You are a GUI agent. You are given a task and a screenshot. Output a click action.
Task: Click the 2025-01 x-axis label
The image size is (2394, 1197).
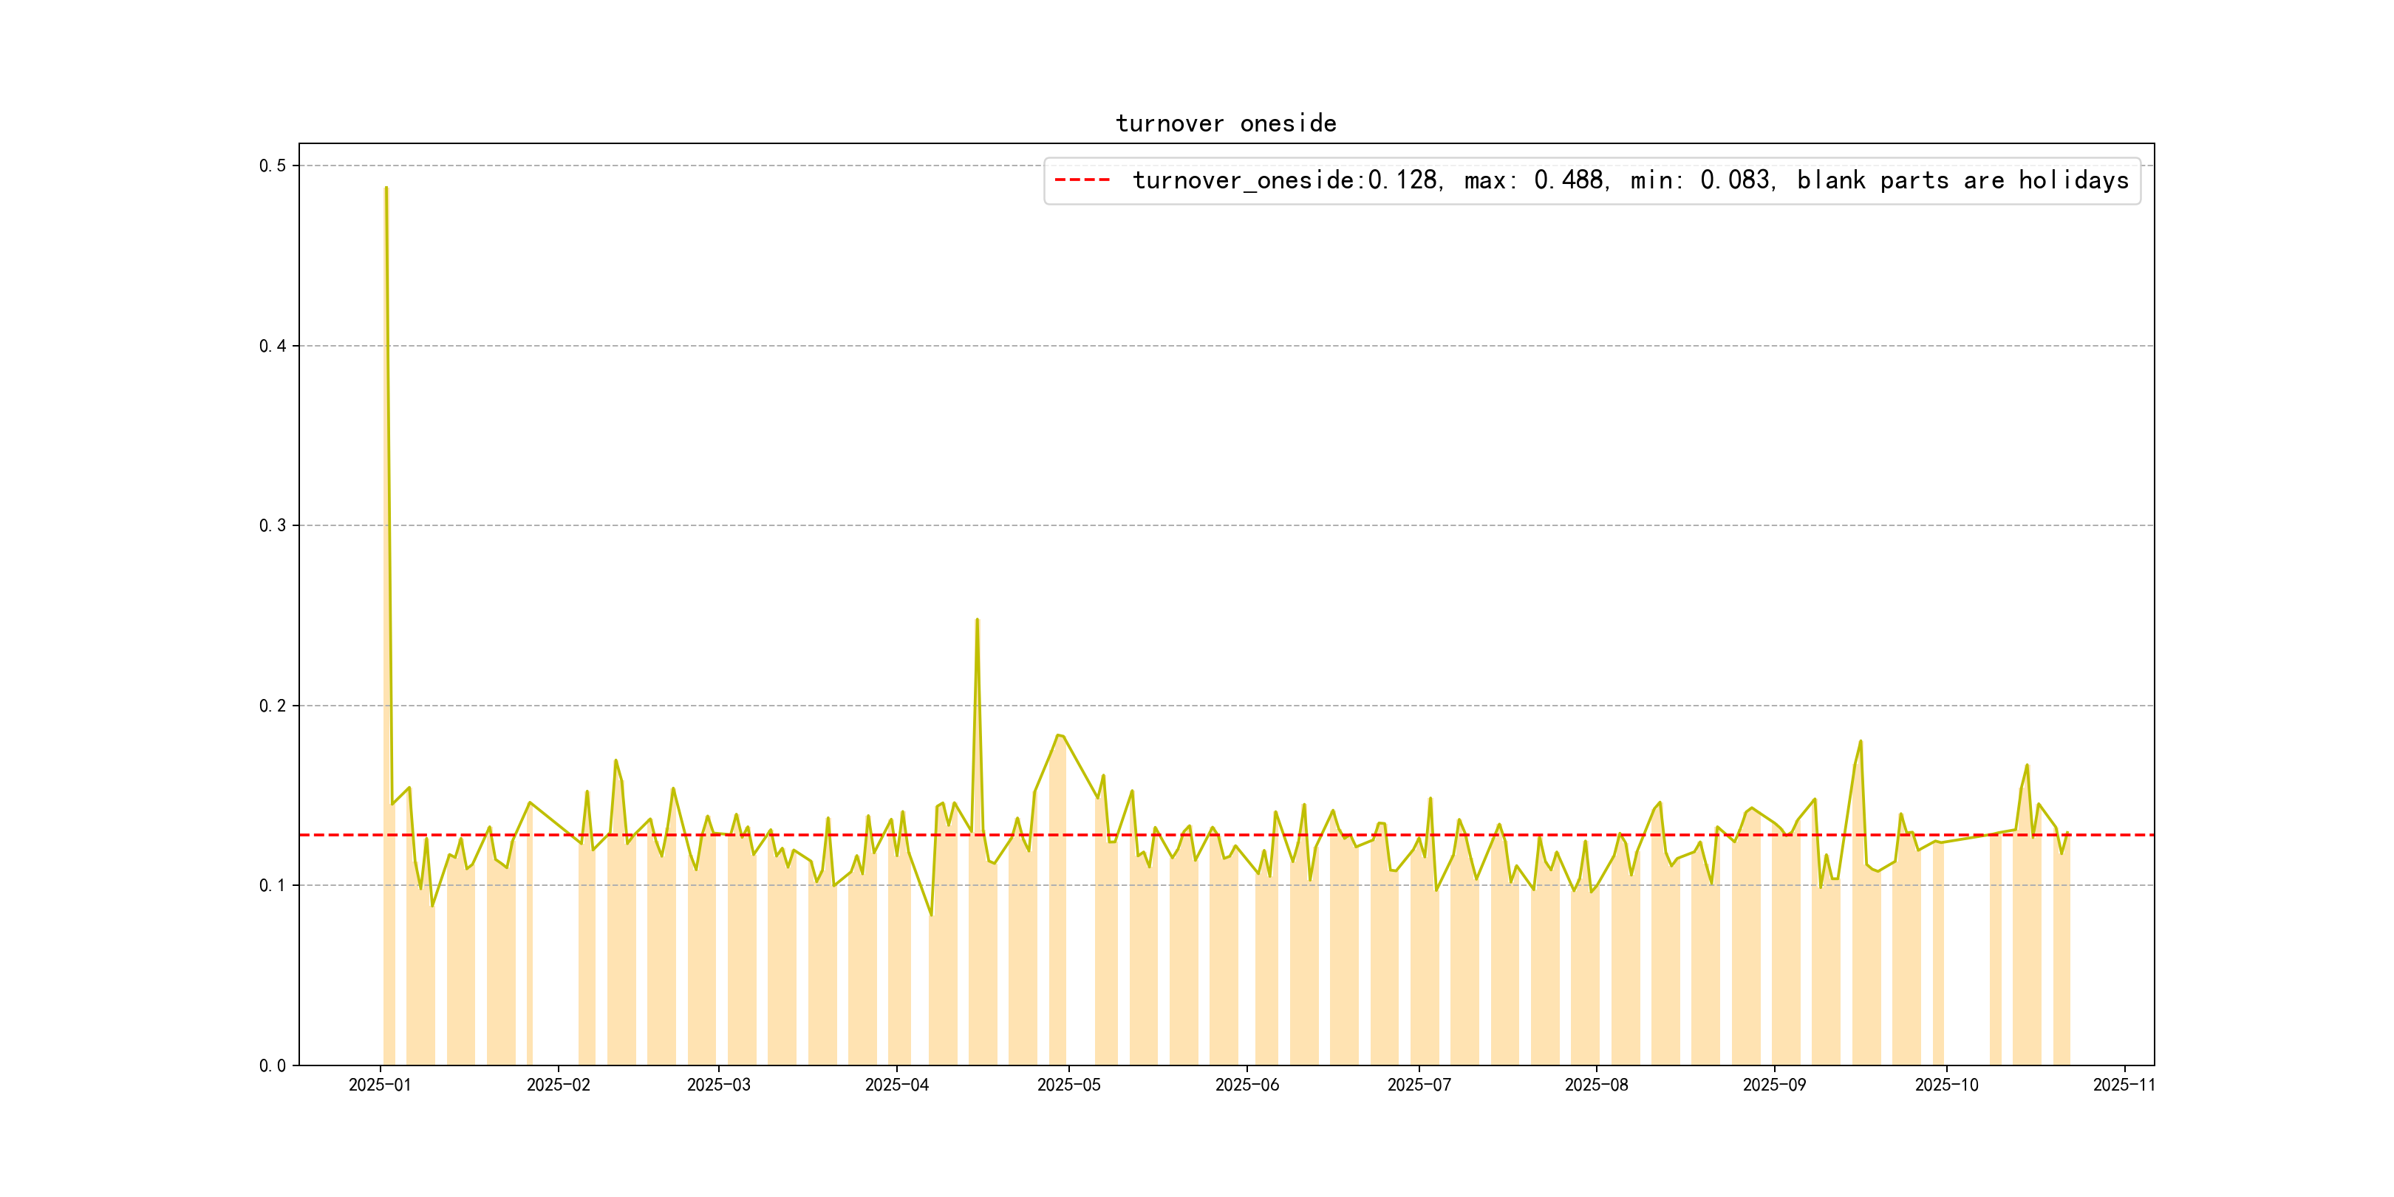379,1085
